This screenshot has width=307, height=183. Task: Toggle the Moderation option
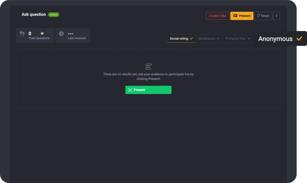coord(209,39)
